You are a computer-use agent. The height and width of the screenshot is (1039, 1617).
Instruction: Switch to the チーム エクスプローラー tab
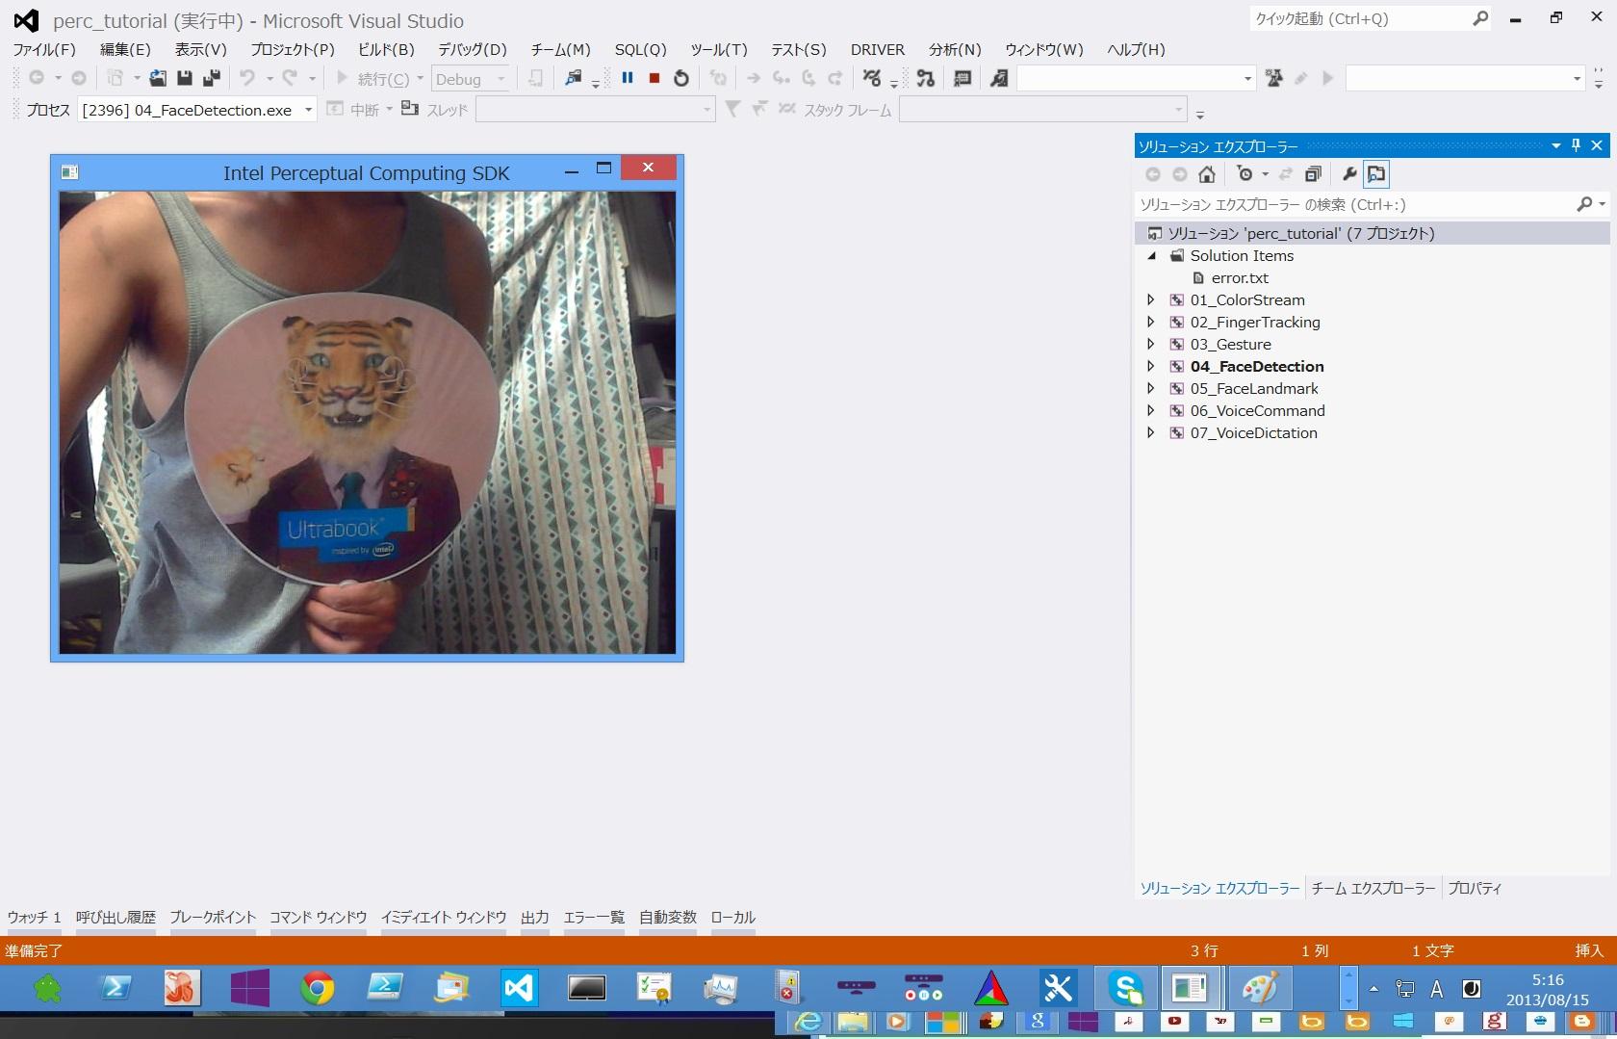tap(1373, 889)
